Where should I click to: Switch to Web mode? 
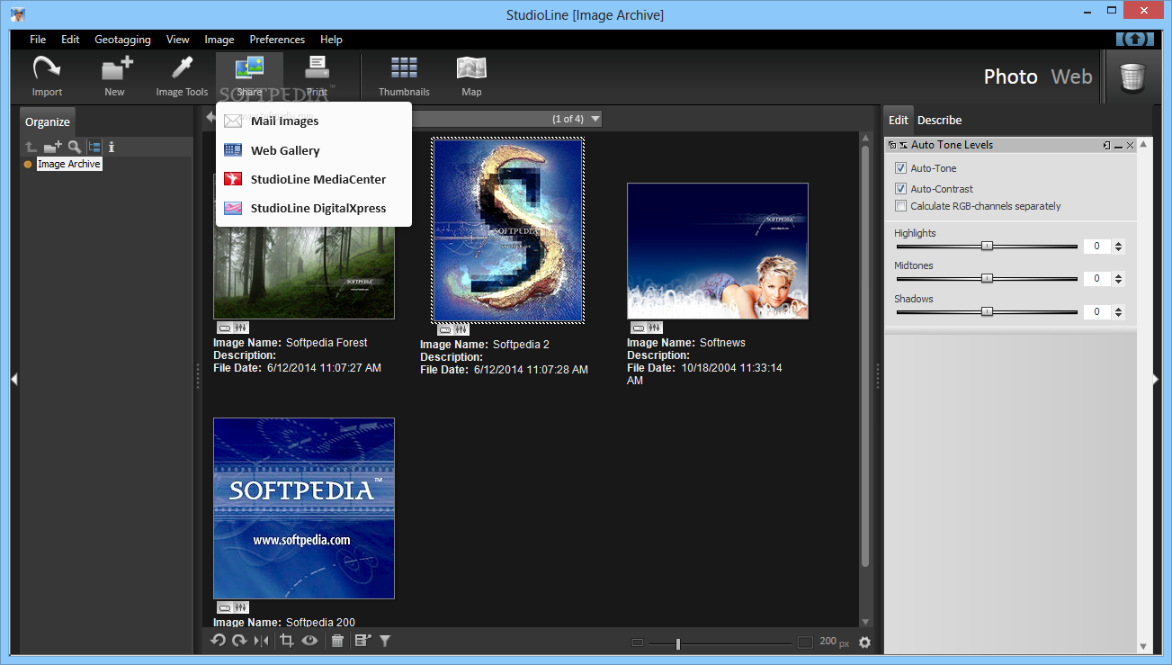click(1071, 76)
